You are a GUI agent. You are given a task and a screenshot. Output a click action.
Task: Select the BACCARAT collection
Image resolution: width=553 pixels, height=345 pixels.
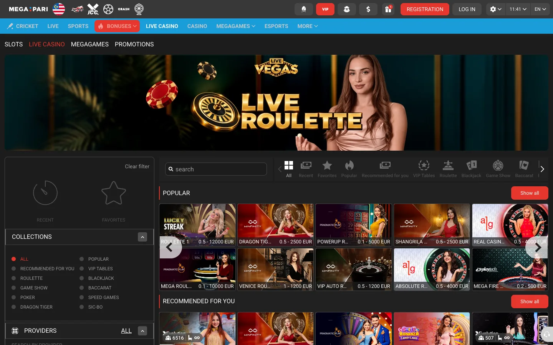(x=95, y=288)
